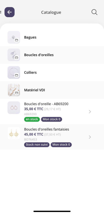Screen dimensions: 104x214
Task: Open product title Boucles d'oreille - AB69200
Action: pyautogui.click(x=46, y=104)
